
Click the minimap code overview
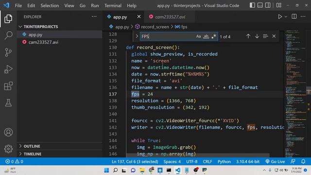295,93
